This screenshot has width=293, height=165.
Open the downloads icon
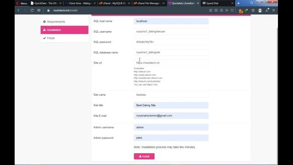click(267, 10)
